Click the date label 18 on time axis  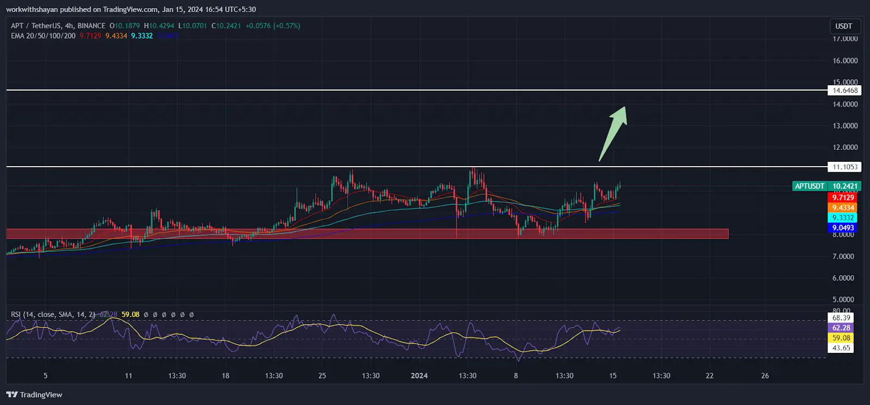coord(226,376)
